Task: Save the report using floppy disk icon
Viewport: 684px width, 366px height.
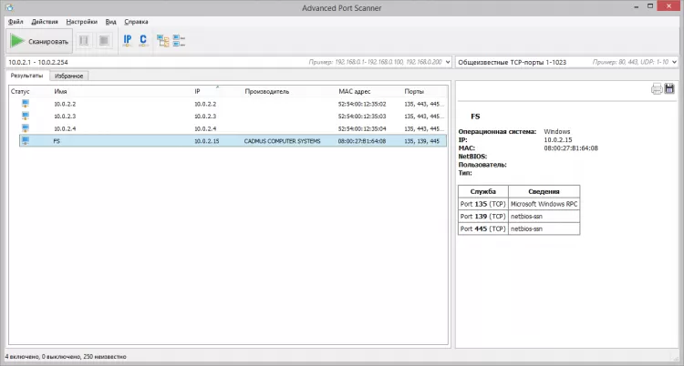Action: point(669,88)
